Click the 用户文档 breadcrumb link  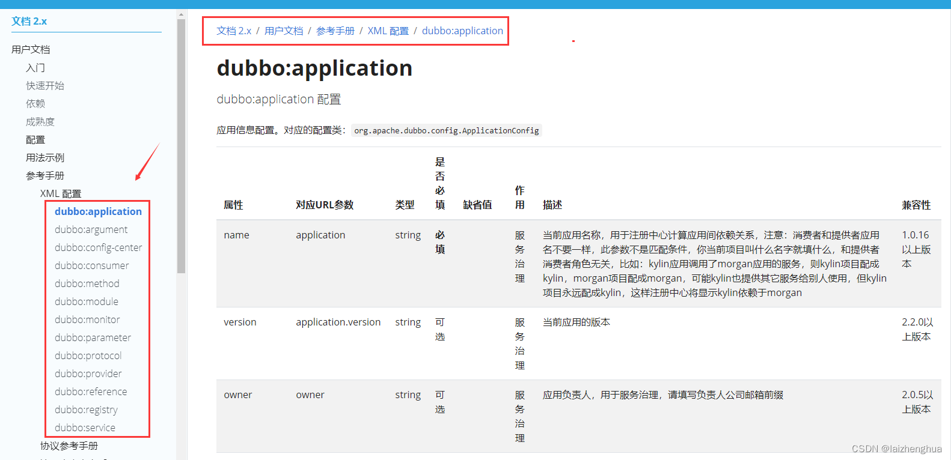pyautogui.click(x=284, y=31)
